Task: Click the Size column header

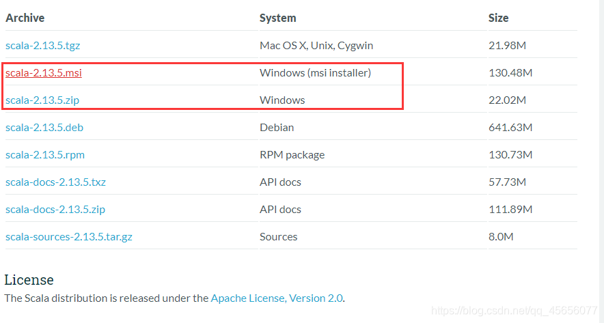Action: [x=499, y=18]
